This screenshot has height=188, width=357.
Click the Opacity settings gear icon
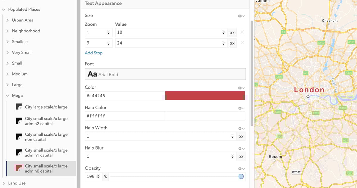point(241,169)
